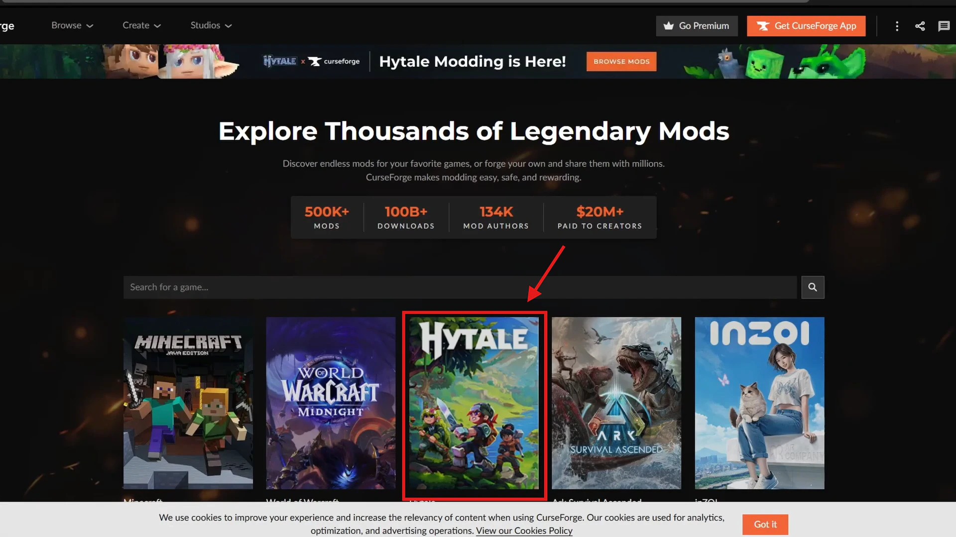
Task: Click the Browse Mods banner button
Action: point(621,62)
